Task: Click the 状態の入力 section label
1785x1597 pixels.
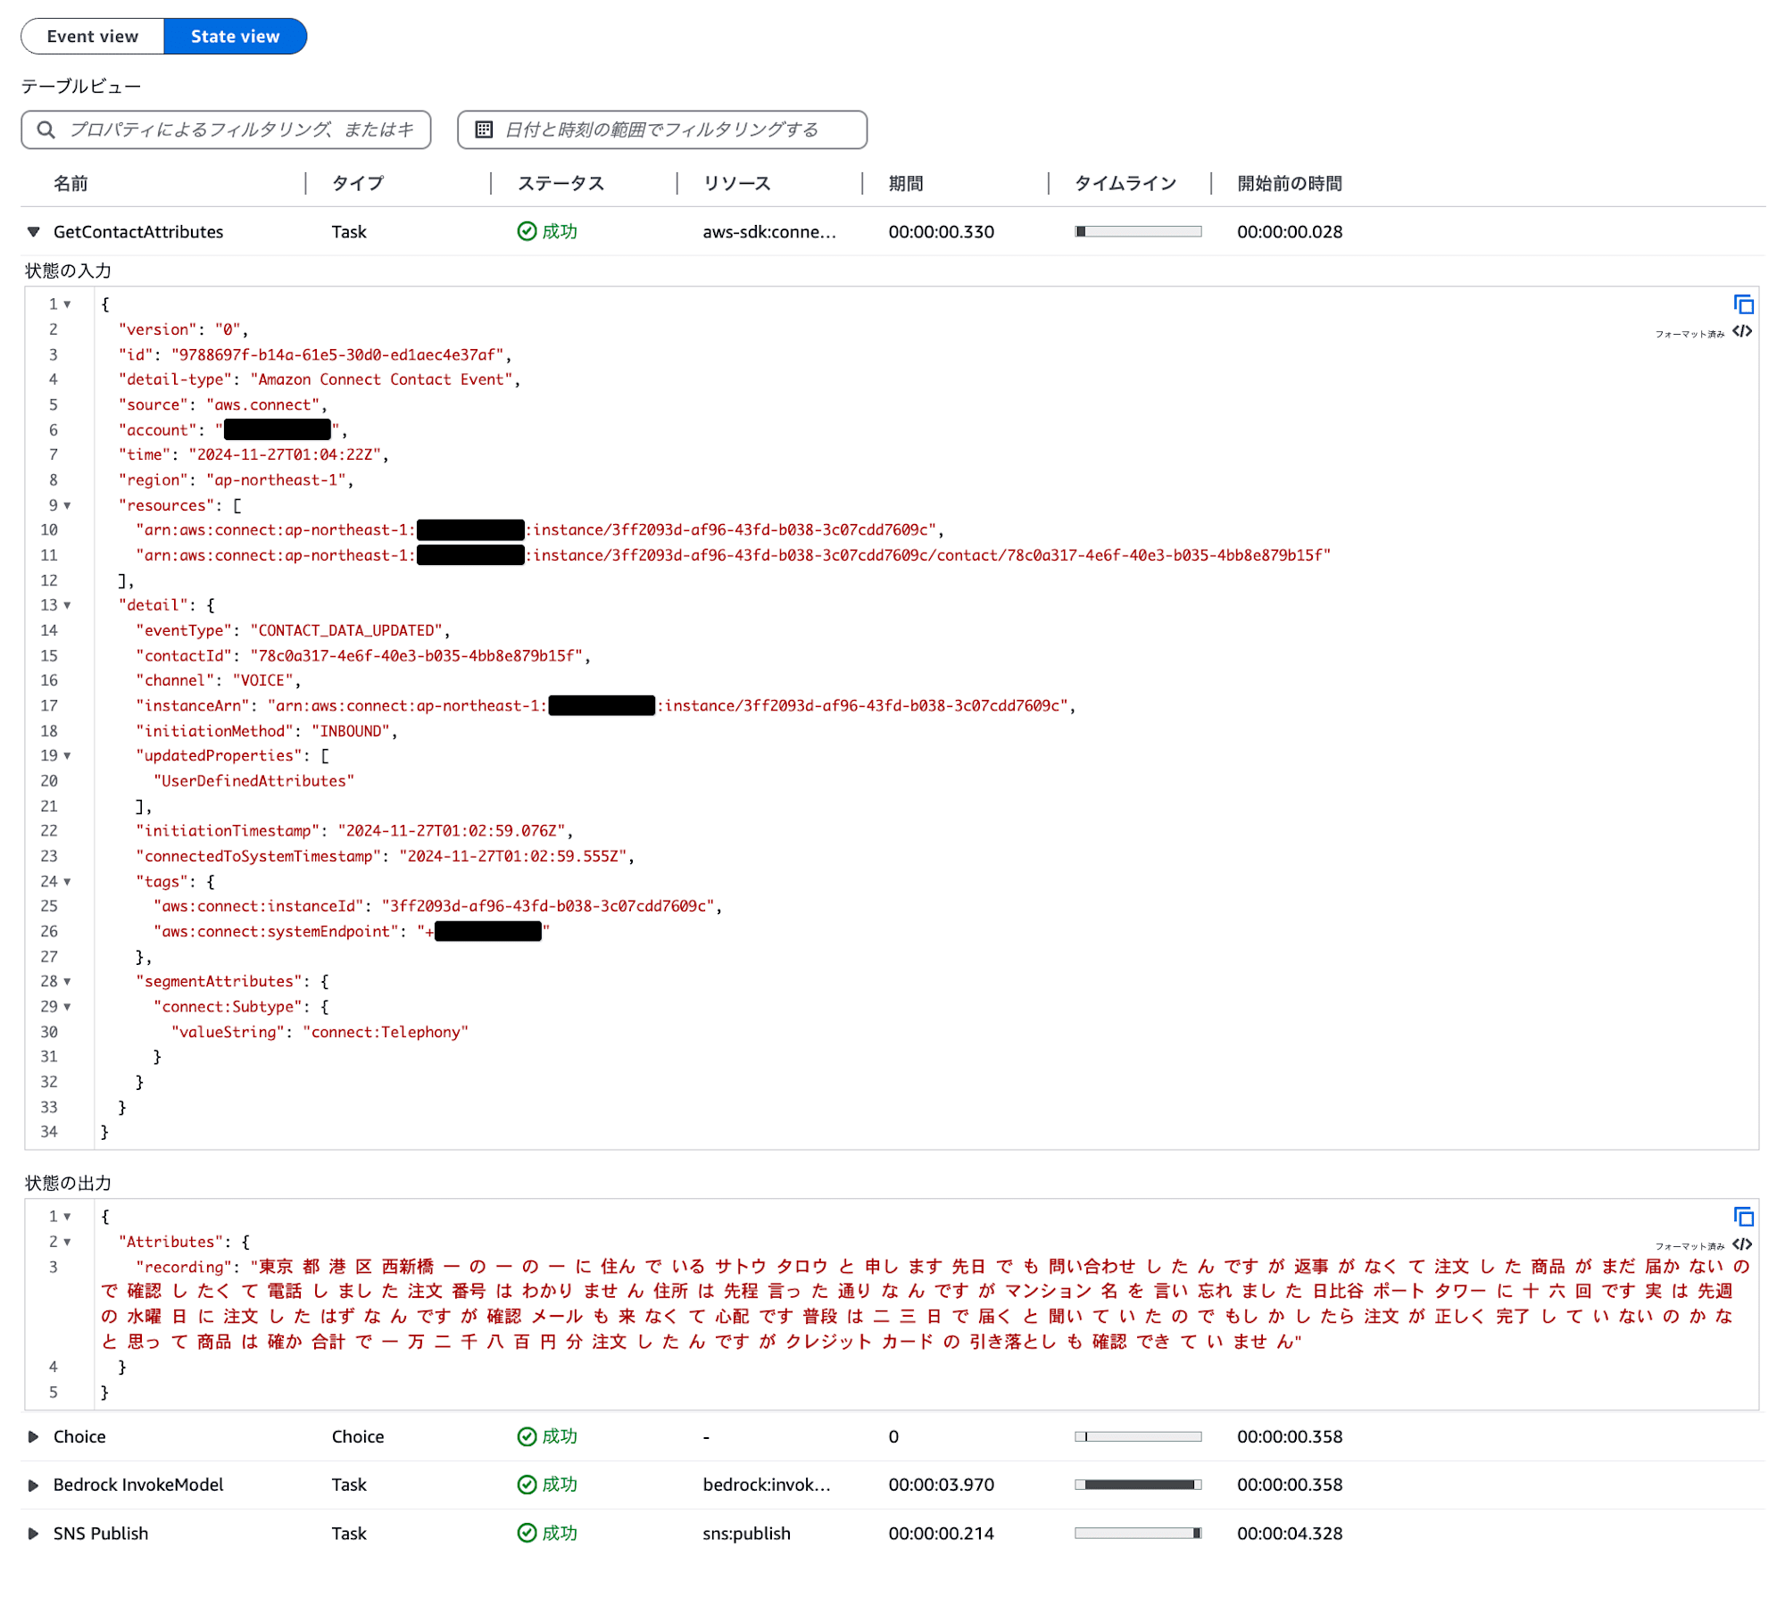Action: (69, 271)
